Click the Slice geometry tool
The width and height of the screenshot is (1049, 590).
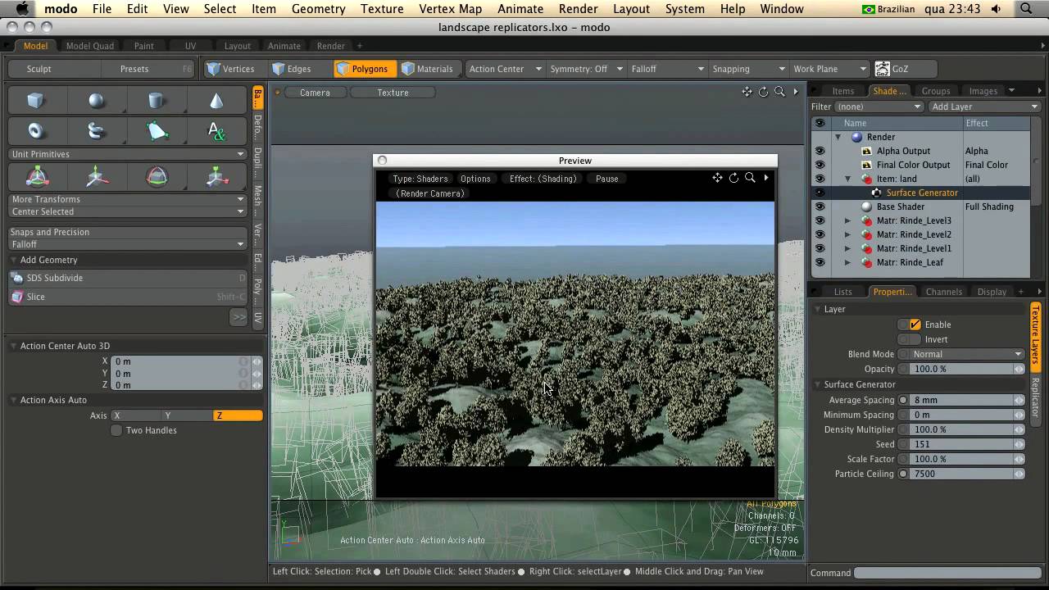(36, 297)
